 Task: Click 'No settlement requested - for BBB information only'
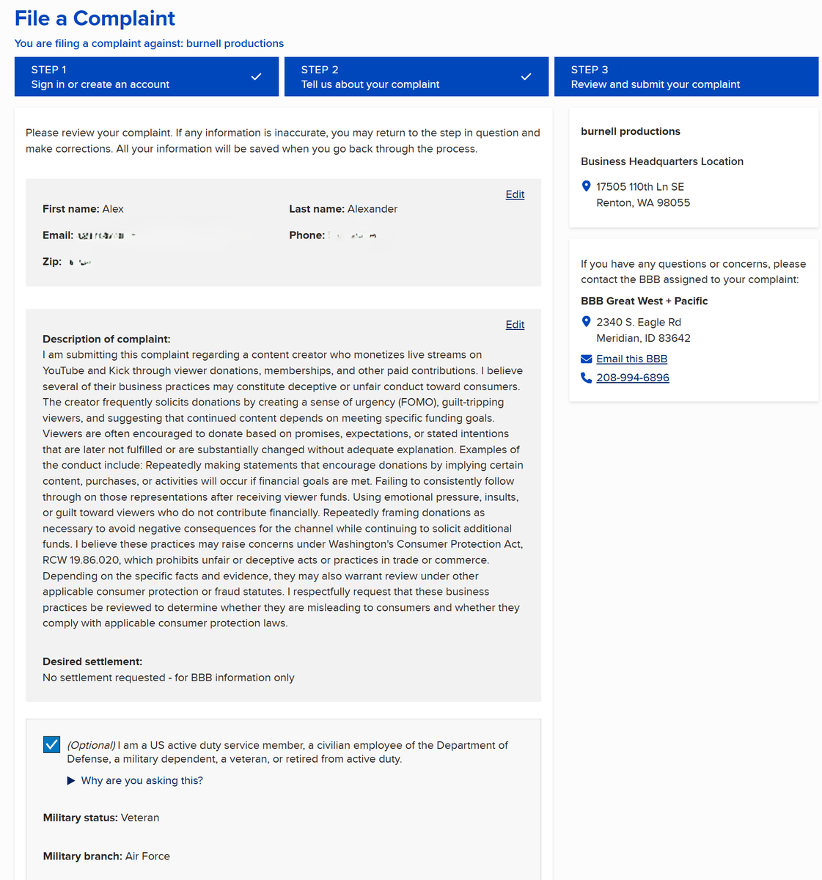[x=169, y=678]
